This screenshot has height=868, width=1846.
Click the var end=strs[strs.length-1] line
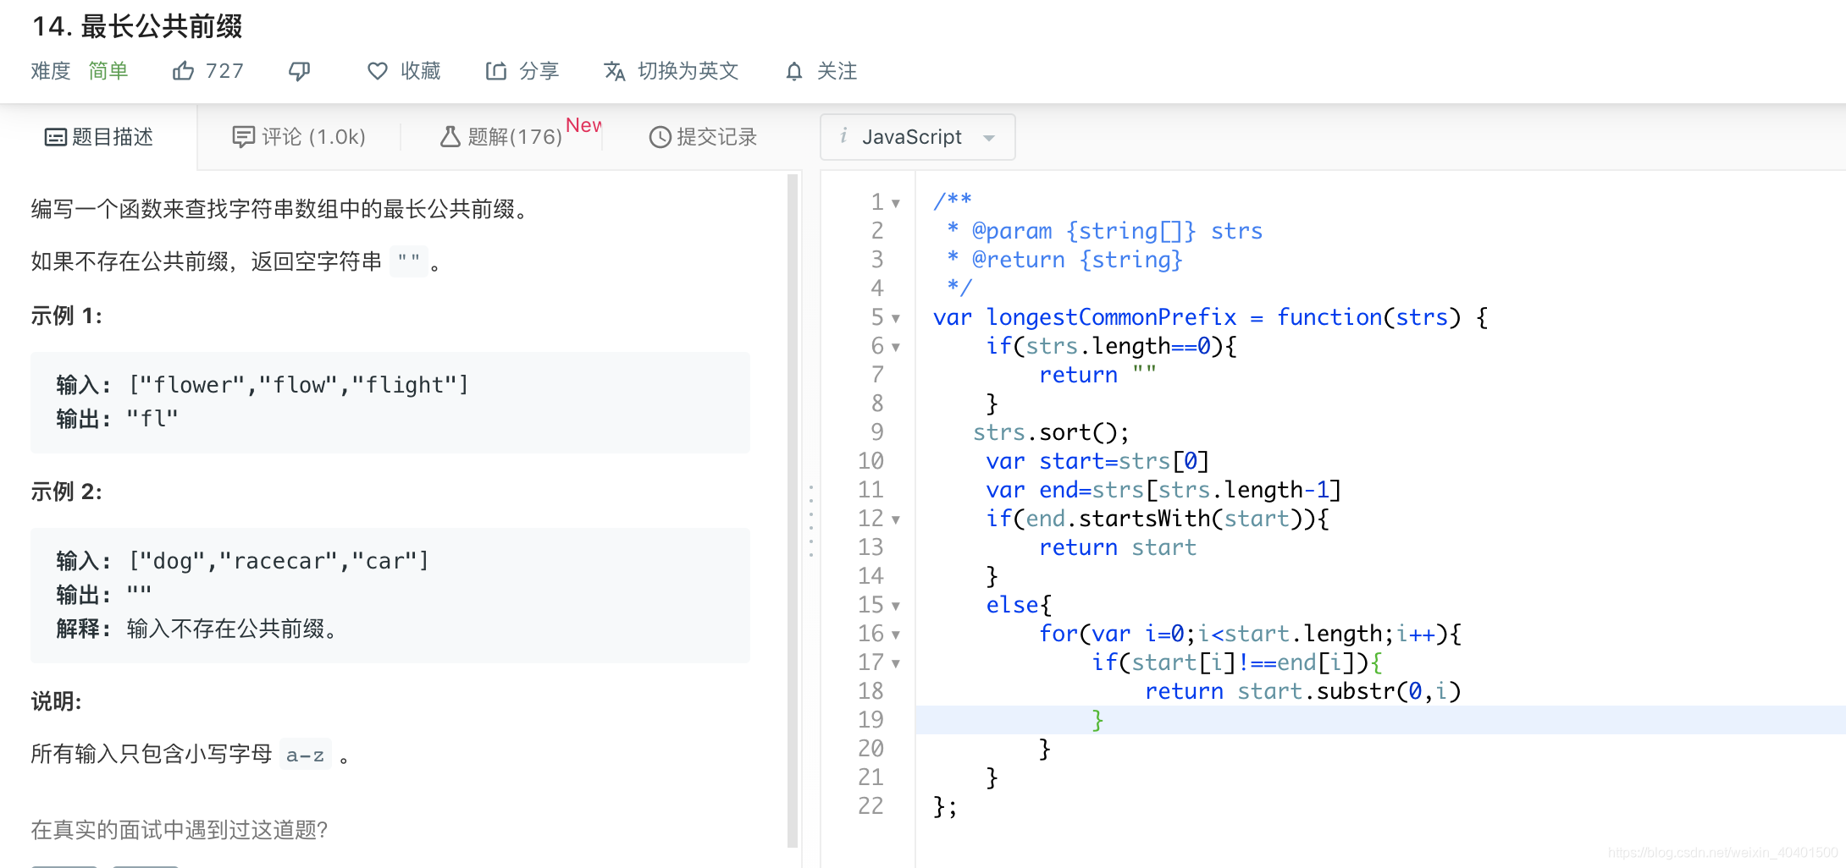pyautogui.click(x=1163, y=490)
